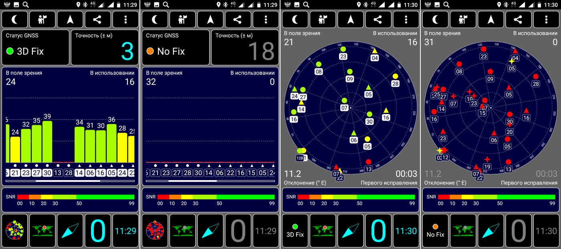Tap orange No Fix GNSS status panel at top
Image resolution: width=561 pixels, height=249 pixels.
coord(176,47)
